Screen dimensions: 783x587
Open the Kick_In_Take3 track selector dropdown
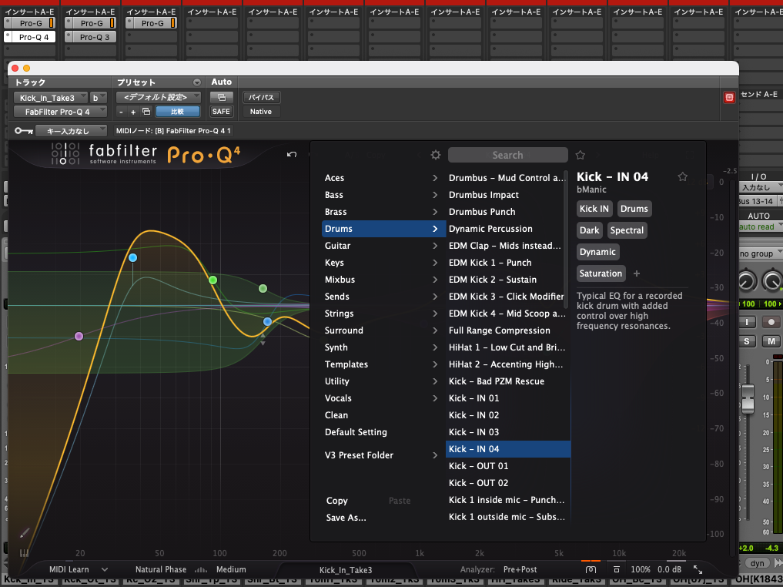tap(51, 97)
